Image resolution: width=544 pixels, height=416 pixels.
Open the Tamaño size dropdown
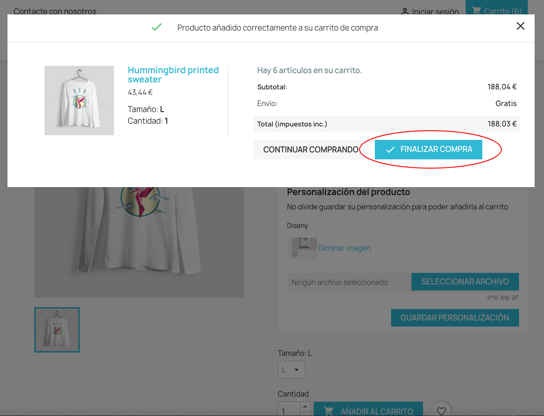click(291, 369)
